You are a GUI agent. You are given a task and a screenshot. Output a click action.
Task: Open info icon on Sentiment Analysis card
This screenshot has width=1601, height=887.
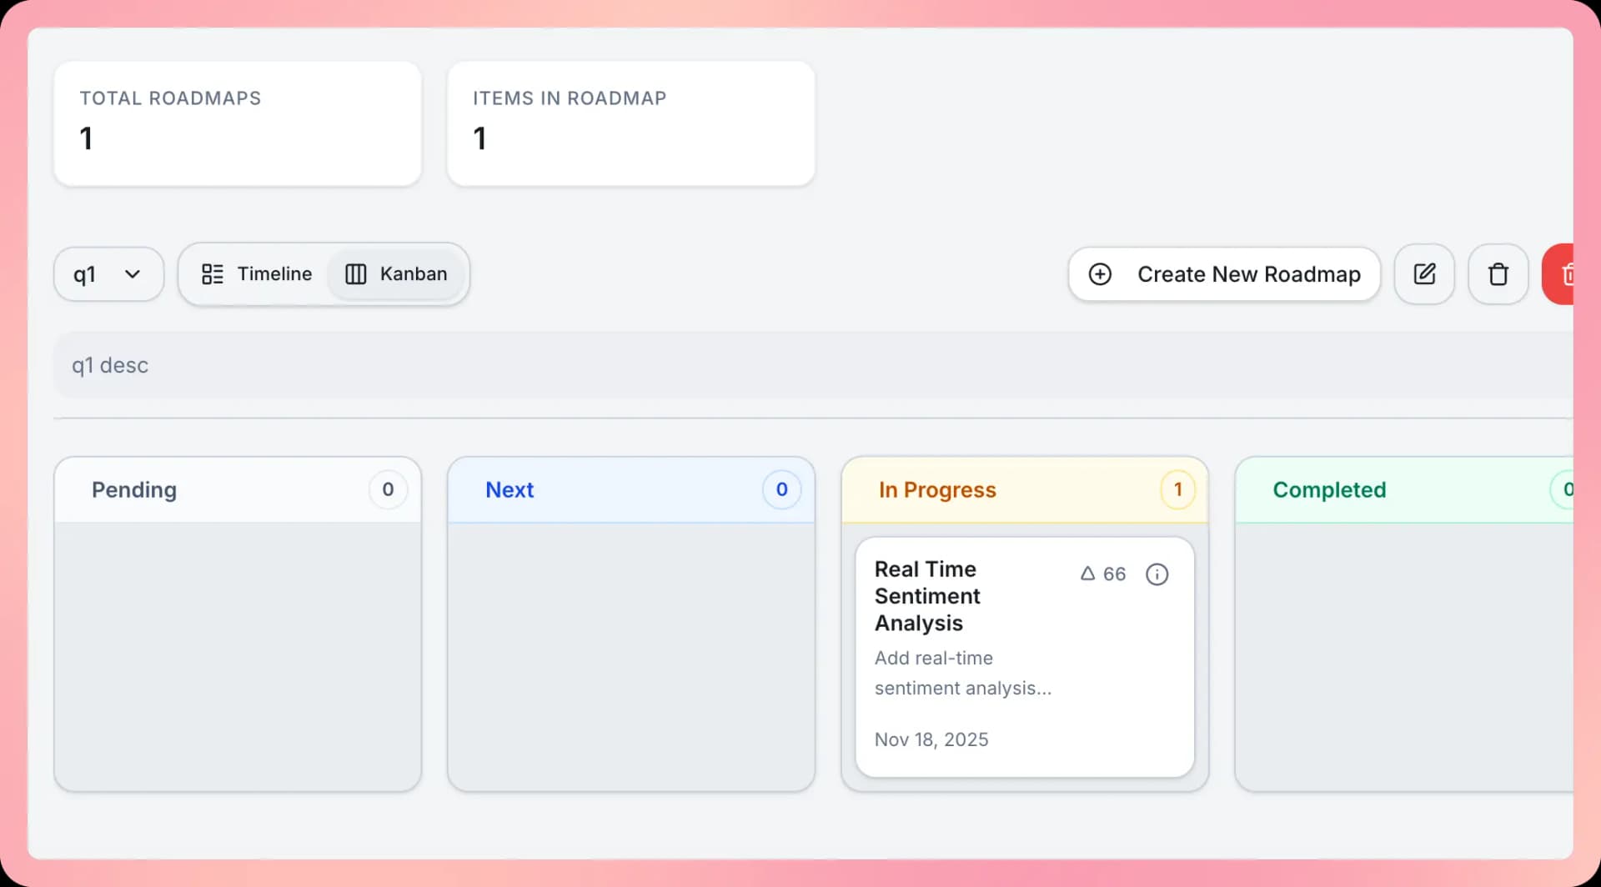pos(1157,574)
